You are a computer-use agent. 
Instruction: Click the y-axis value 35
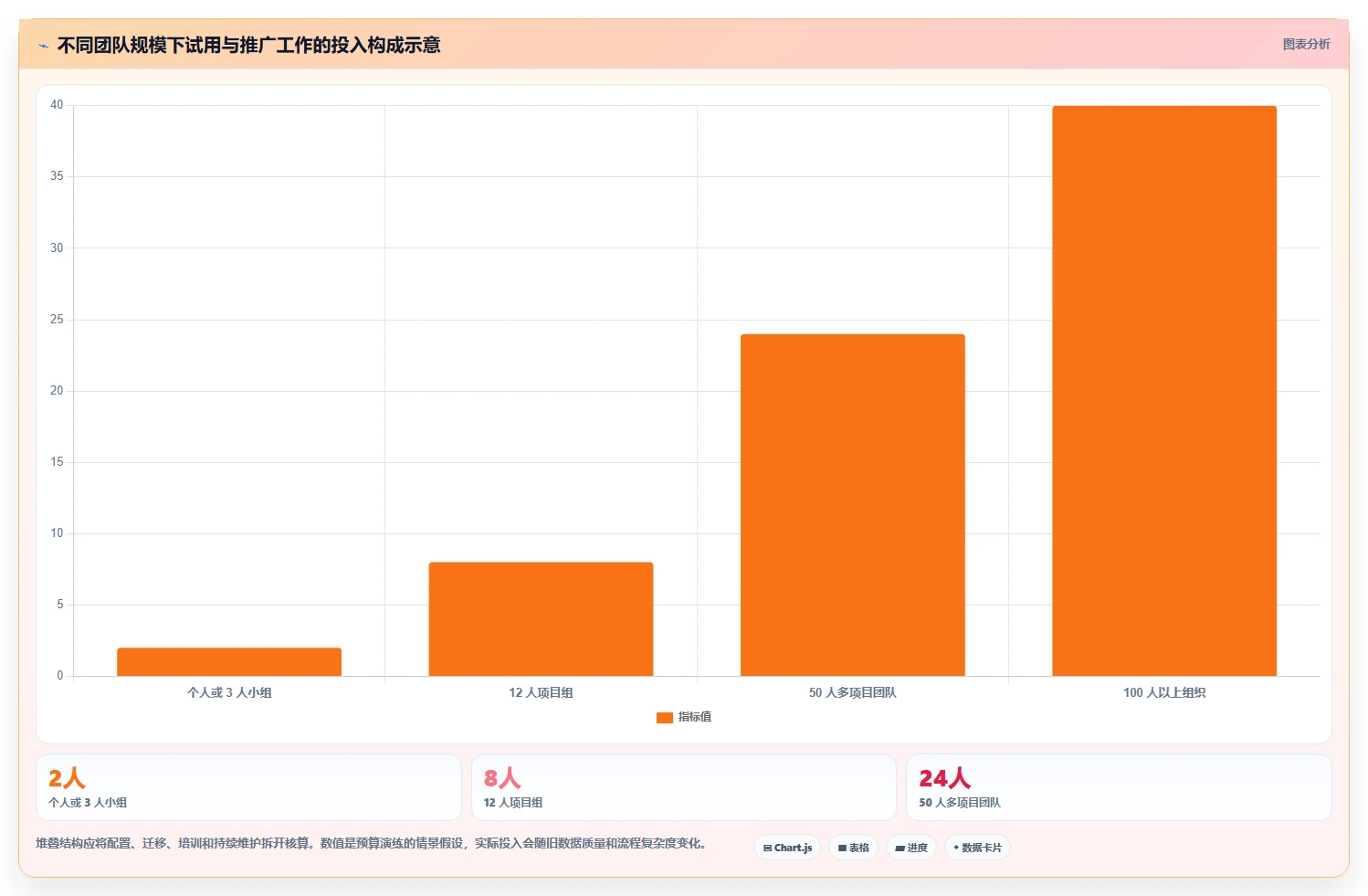[57, 176]
